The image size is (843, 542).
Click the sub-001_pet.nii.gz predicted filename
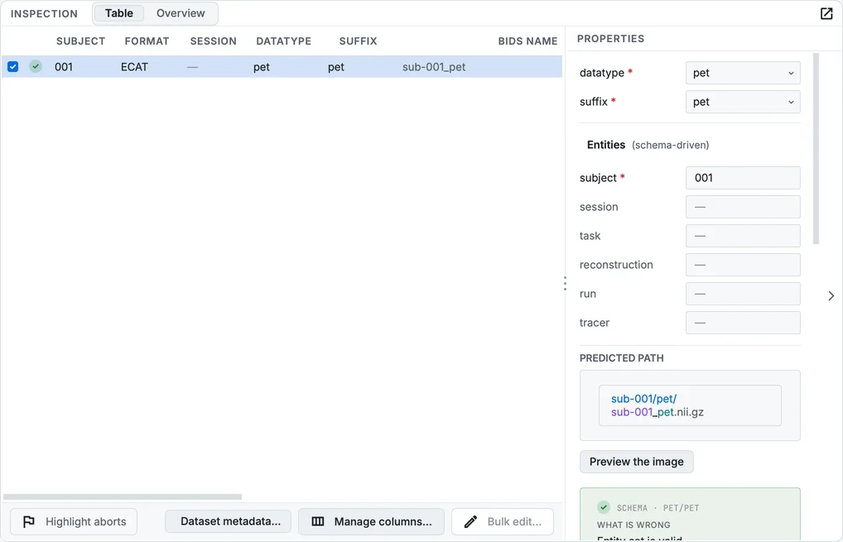click(x=657, y=413)
